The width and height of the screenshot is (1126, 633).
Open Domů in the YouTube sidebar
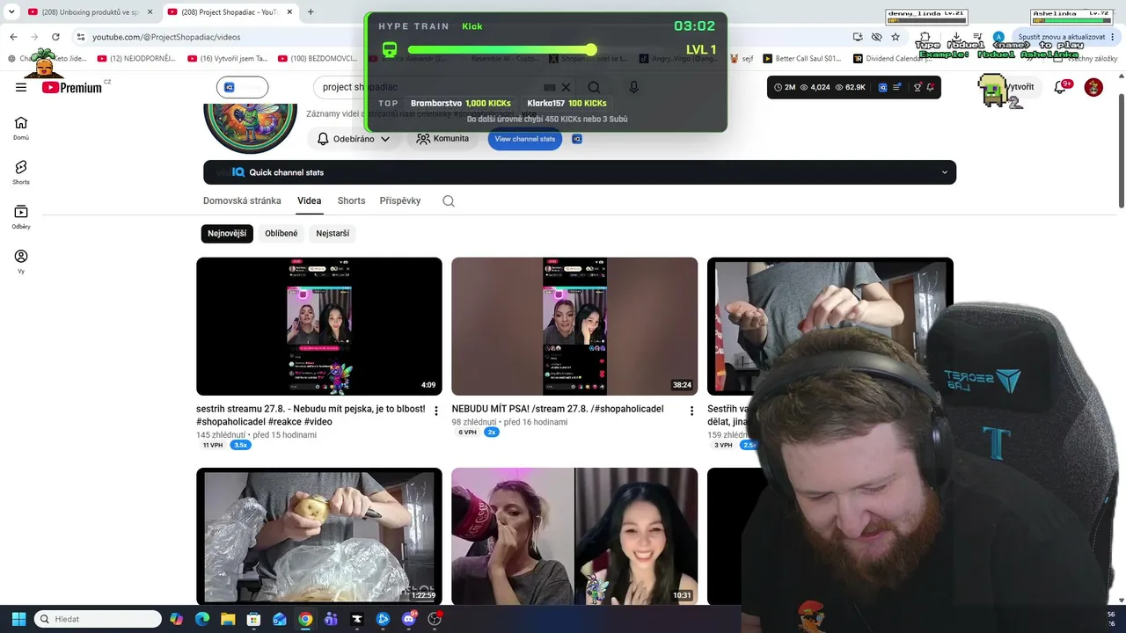pos(21,127)
